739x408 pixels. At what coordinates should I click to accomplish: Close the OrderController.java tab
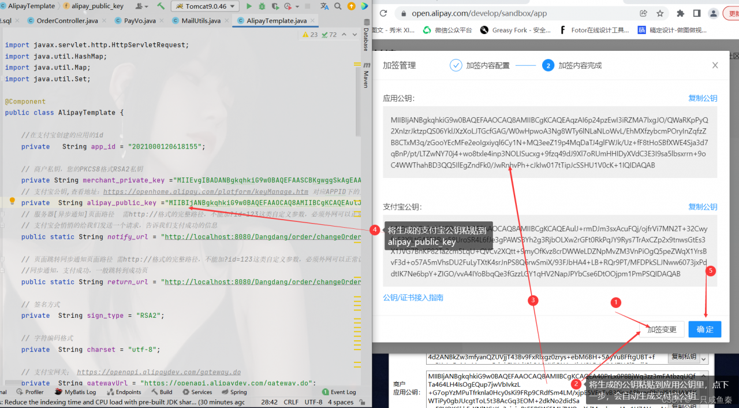pos(104,21)
